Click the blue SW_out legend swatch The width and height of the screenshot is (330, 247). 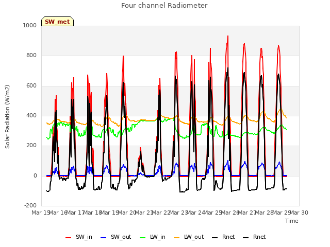(x=103, y=238)
